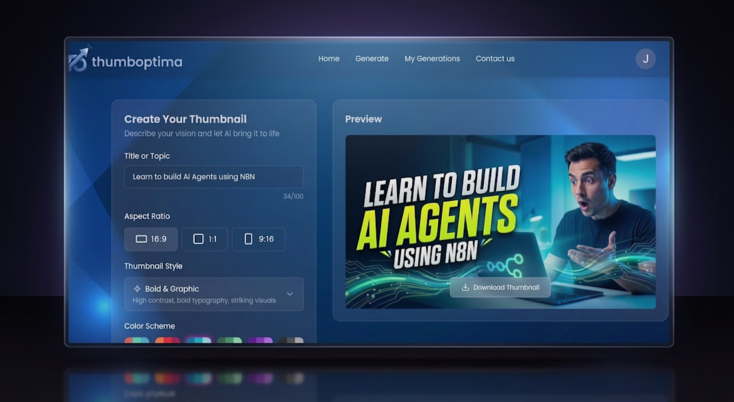The width and height of the screenshot is (734, 402).
Task: Open the Bold & Graphic style dropdown
Action: [x=214, y=295]
